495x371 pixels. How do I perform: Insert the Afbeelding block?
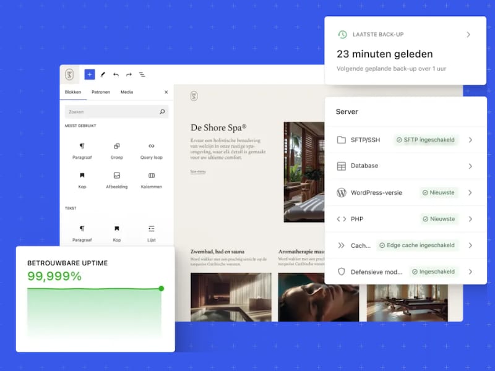(x=117, y=181)
